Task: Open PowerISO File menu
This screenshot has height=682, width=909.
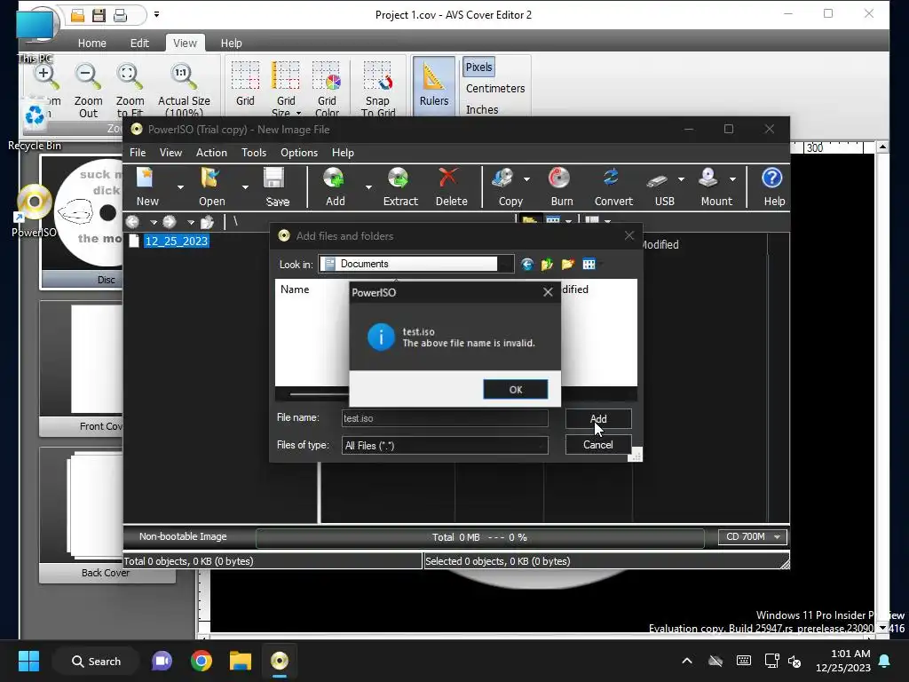Action: [x=138, y=153]
